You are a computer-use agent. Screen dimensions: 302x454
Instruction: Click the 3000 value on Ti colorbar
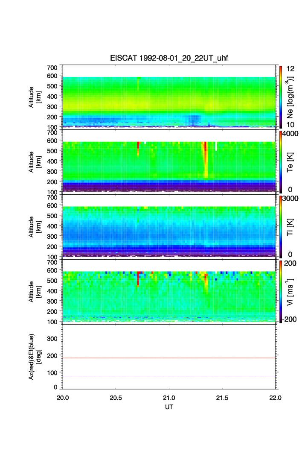[290, 198]
